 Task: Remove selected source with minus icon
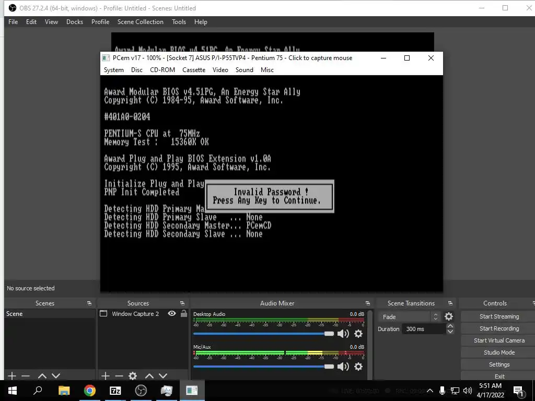point(119,376)
